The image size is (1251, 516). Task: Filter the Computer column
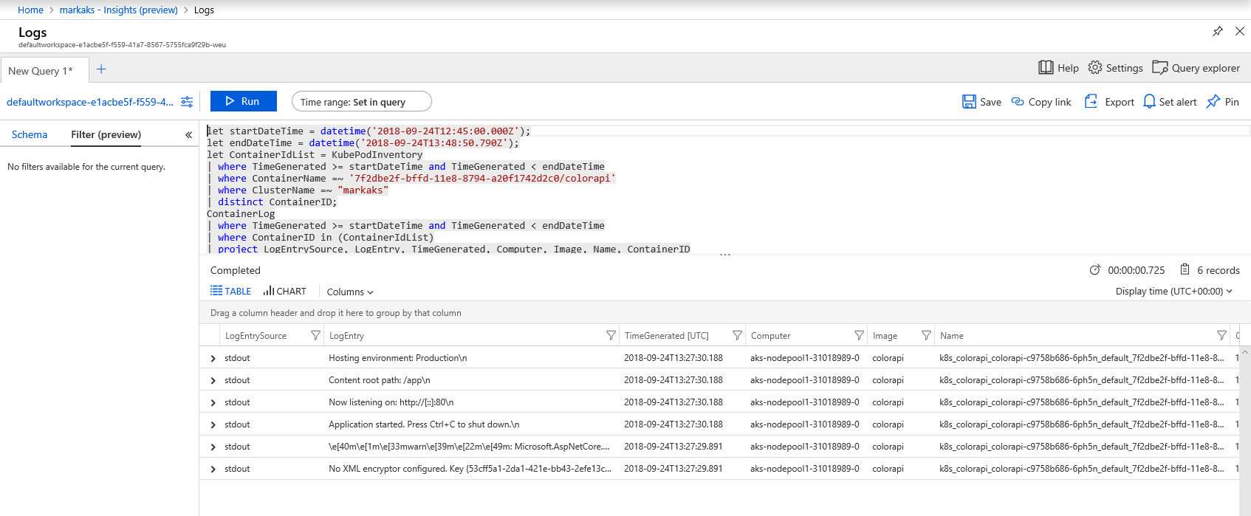pos(859,335)
